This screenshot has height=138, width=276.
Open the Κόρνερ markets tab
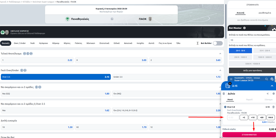56,43
